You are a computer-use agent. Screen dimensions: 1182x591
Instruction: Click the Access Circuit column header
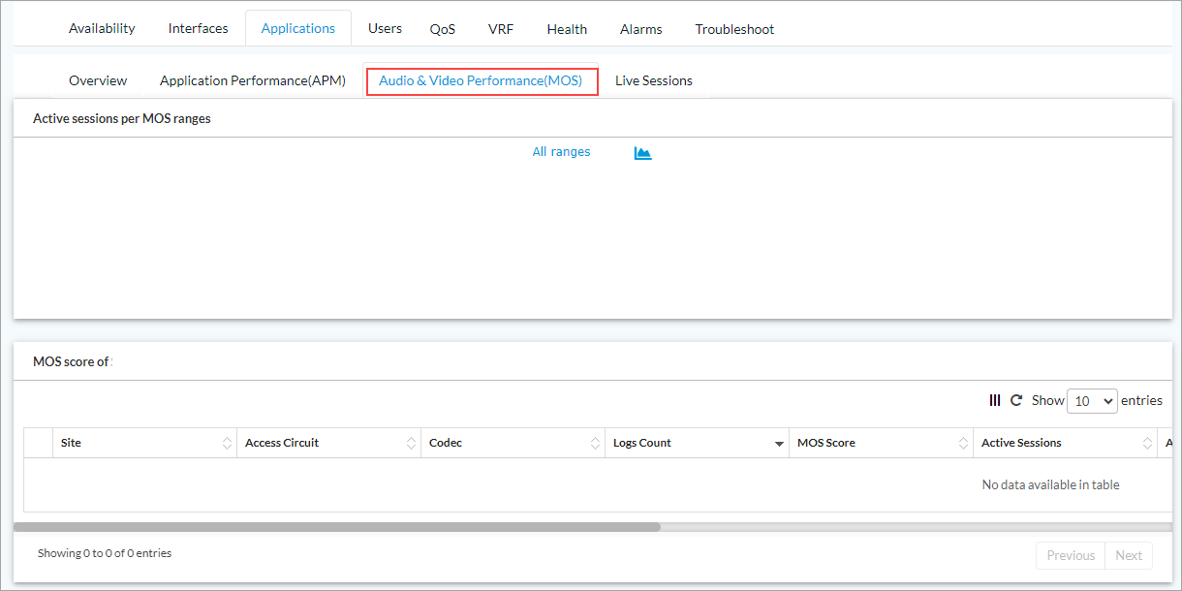click(329, 443)
